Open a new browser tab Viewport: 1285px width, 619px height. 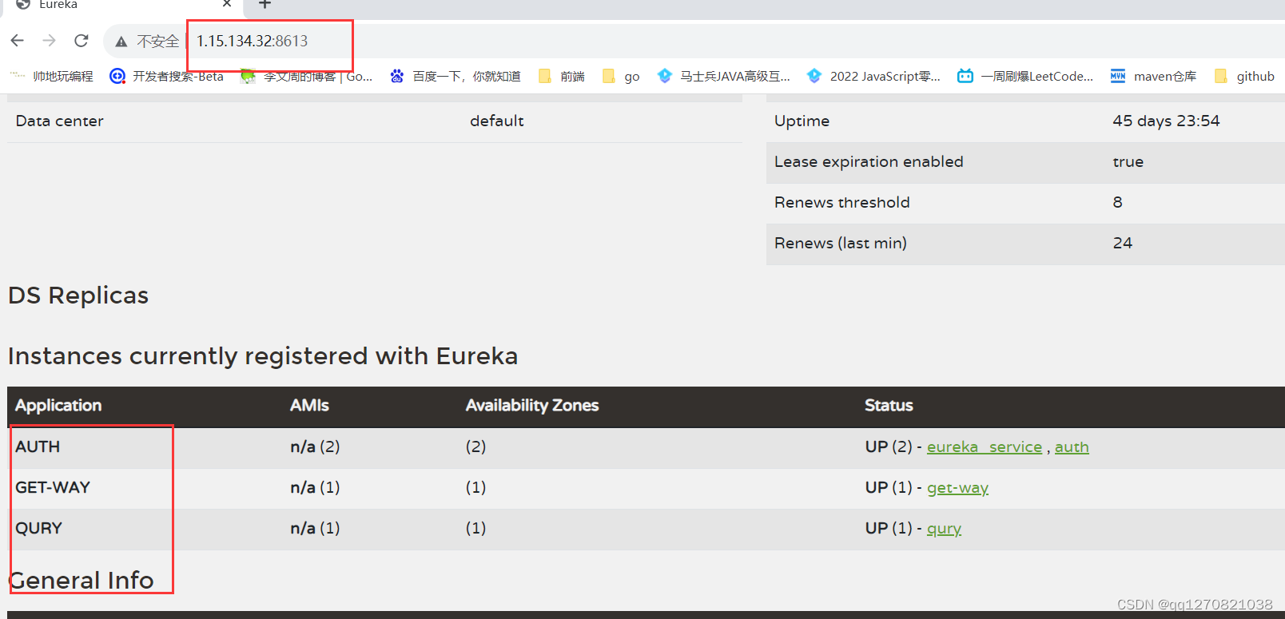(265, 4)
